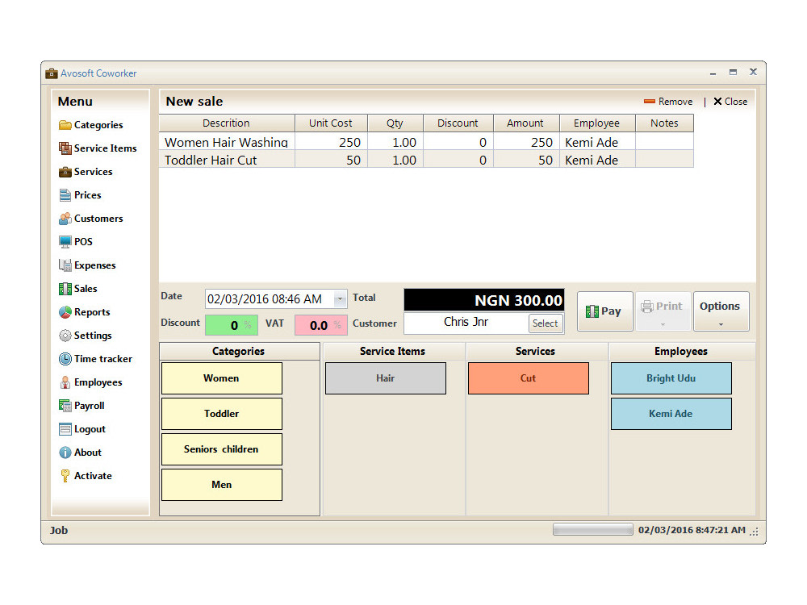Click the About info icon
807x605 pixels.
tap(65, 453)
